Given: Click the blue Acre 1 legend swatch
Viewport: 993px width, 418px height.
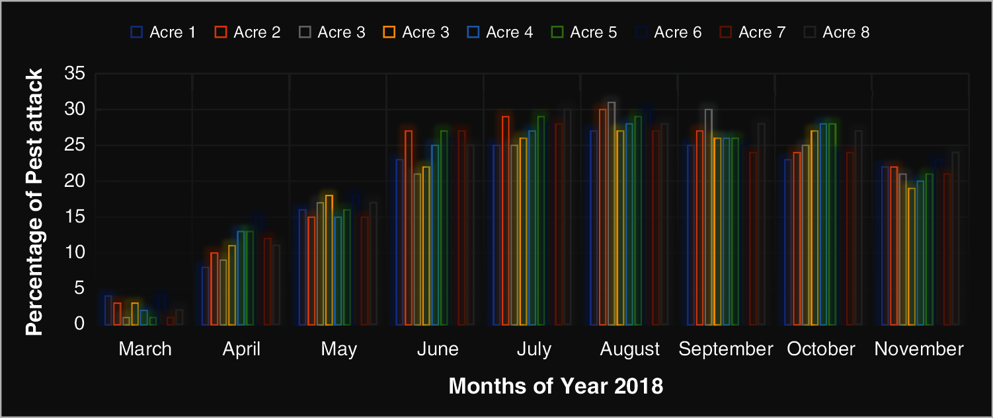Looking at the screenshot, I should (x=137, y=32).
